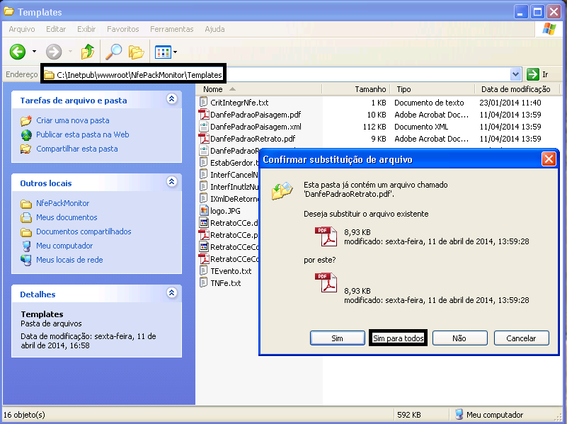Open the Meus documentos link
Viewport: 567px width, 424px height.
(x=67, y=217)
